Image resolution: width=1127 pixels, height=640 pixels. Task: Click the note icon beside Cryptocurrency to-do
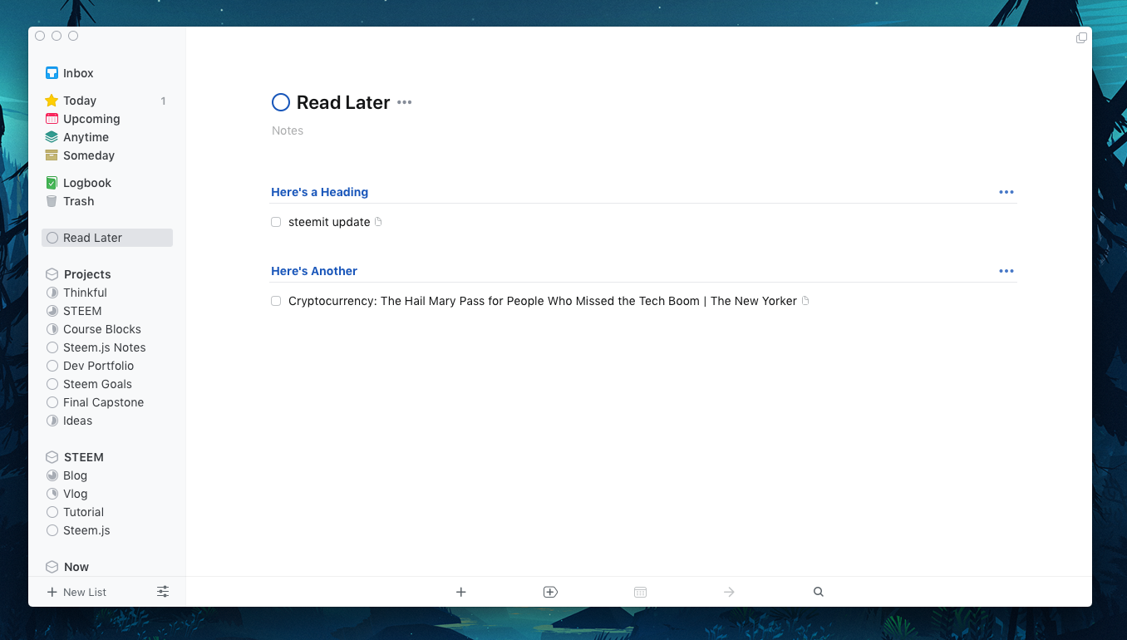tap(805, 301)
